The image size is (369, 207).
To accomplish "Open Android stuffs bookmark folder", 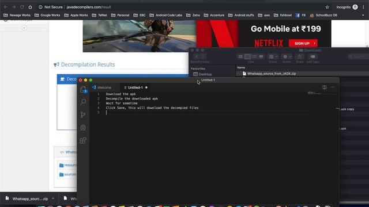I will click(x=241, y=15).
